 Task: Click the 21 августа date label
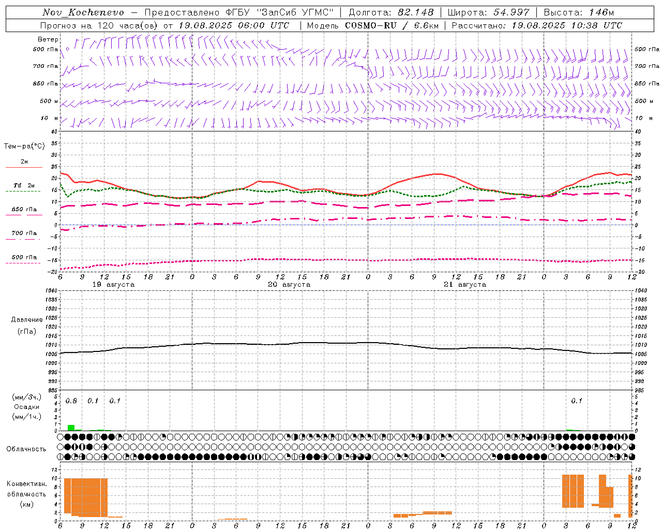coord(465,285)
